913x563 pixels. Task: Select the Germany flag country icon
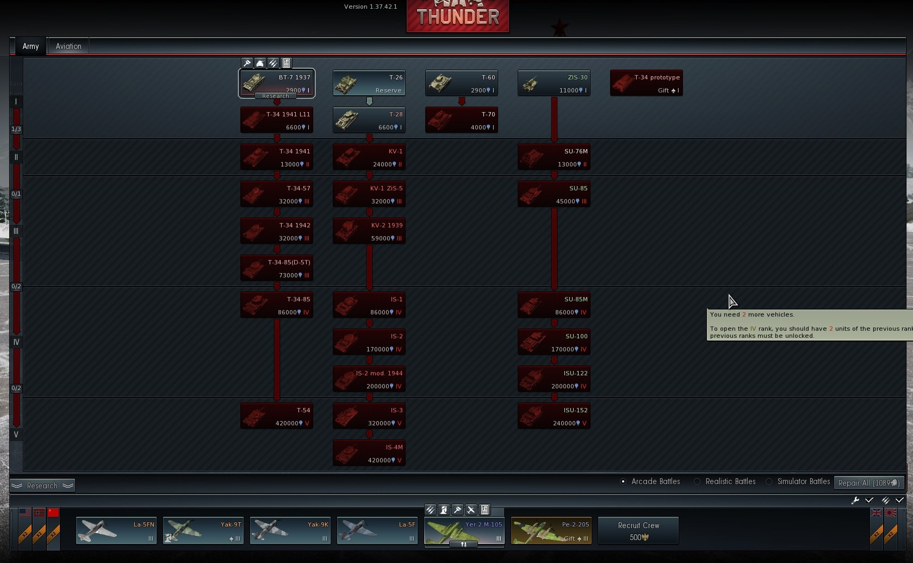(39, 512)
